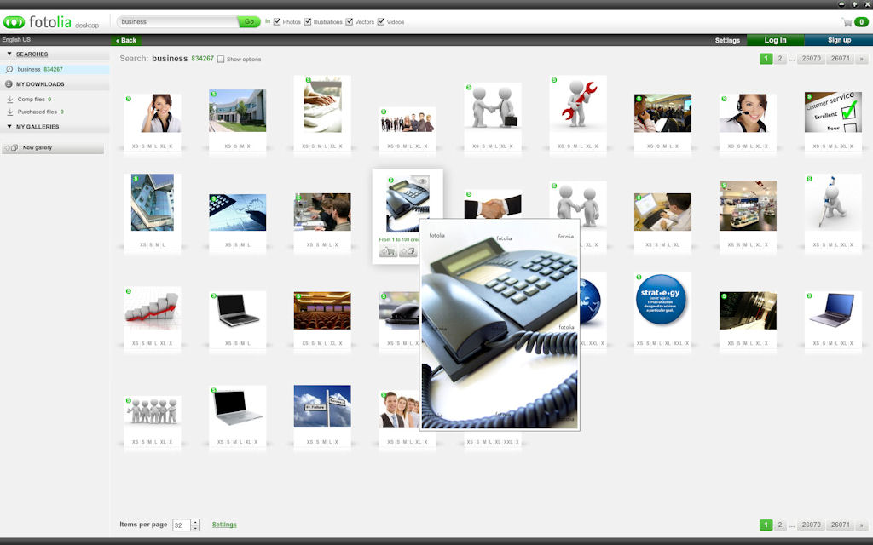Collapse the Searches section

pos(9,54)
